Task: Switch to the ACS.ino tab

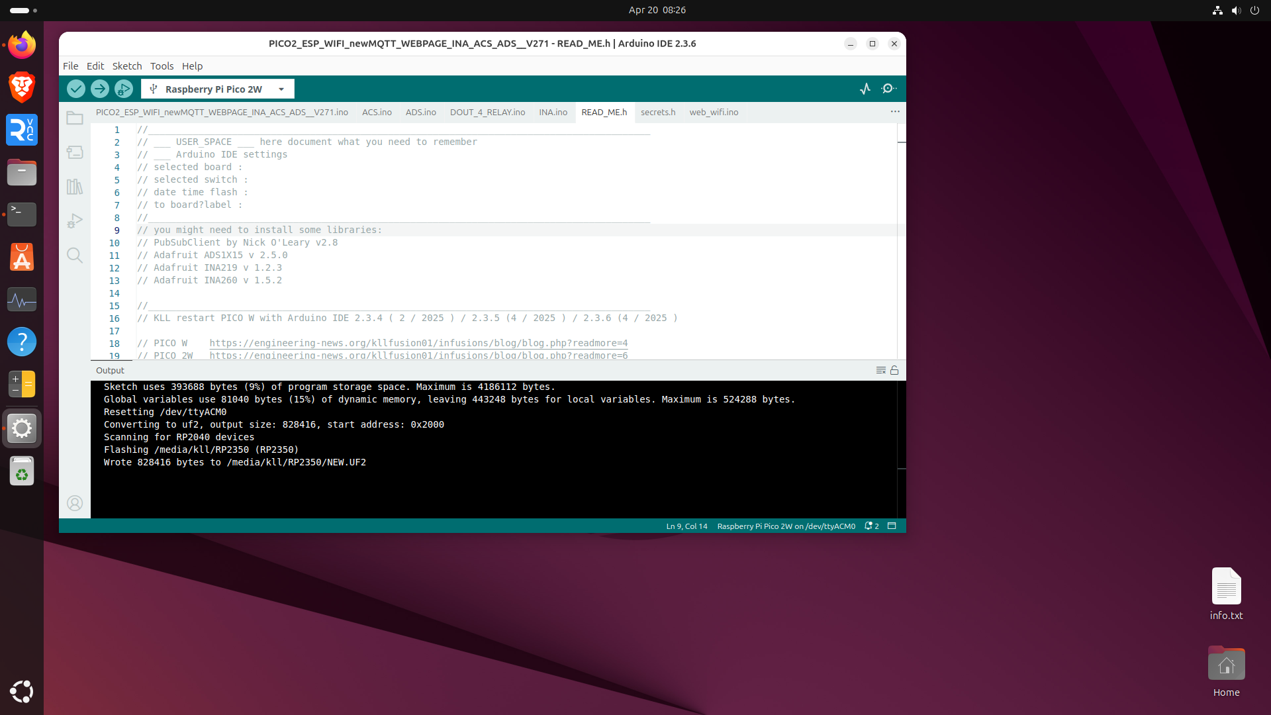Action: 377,113
